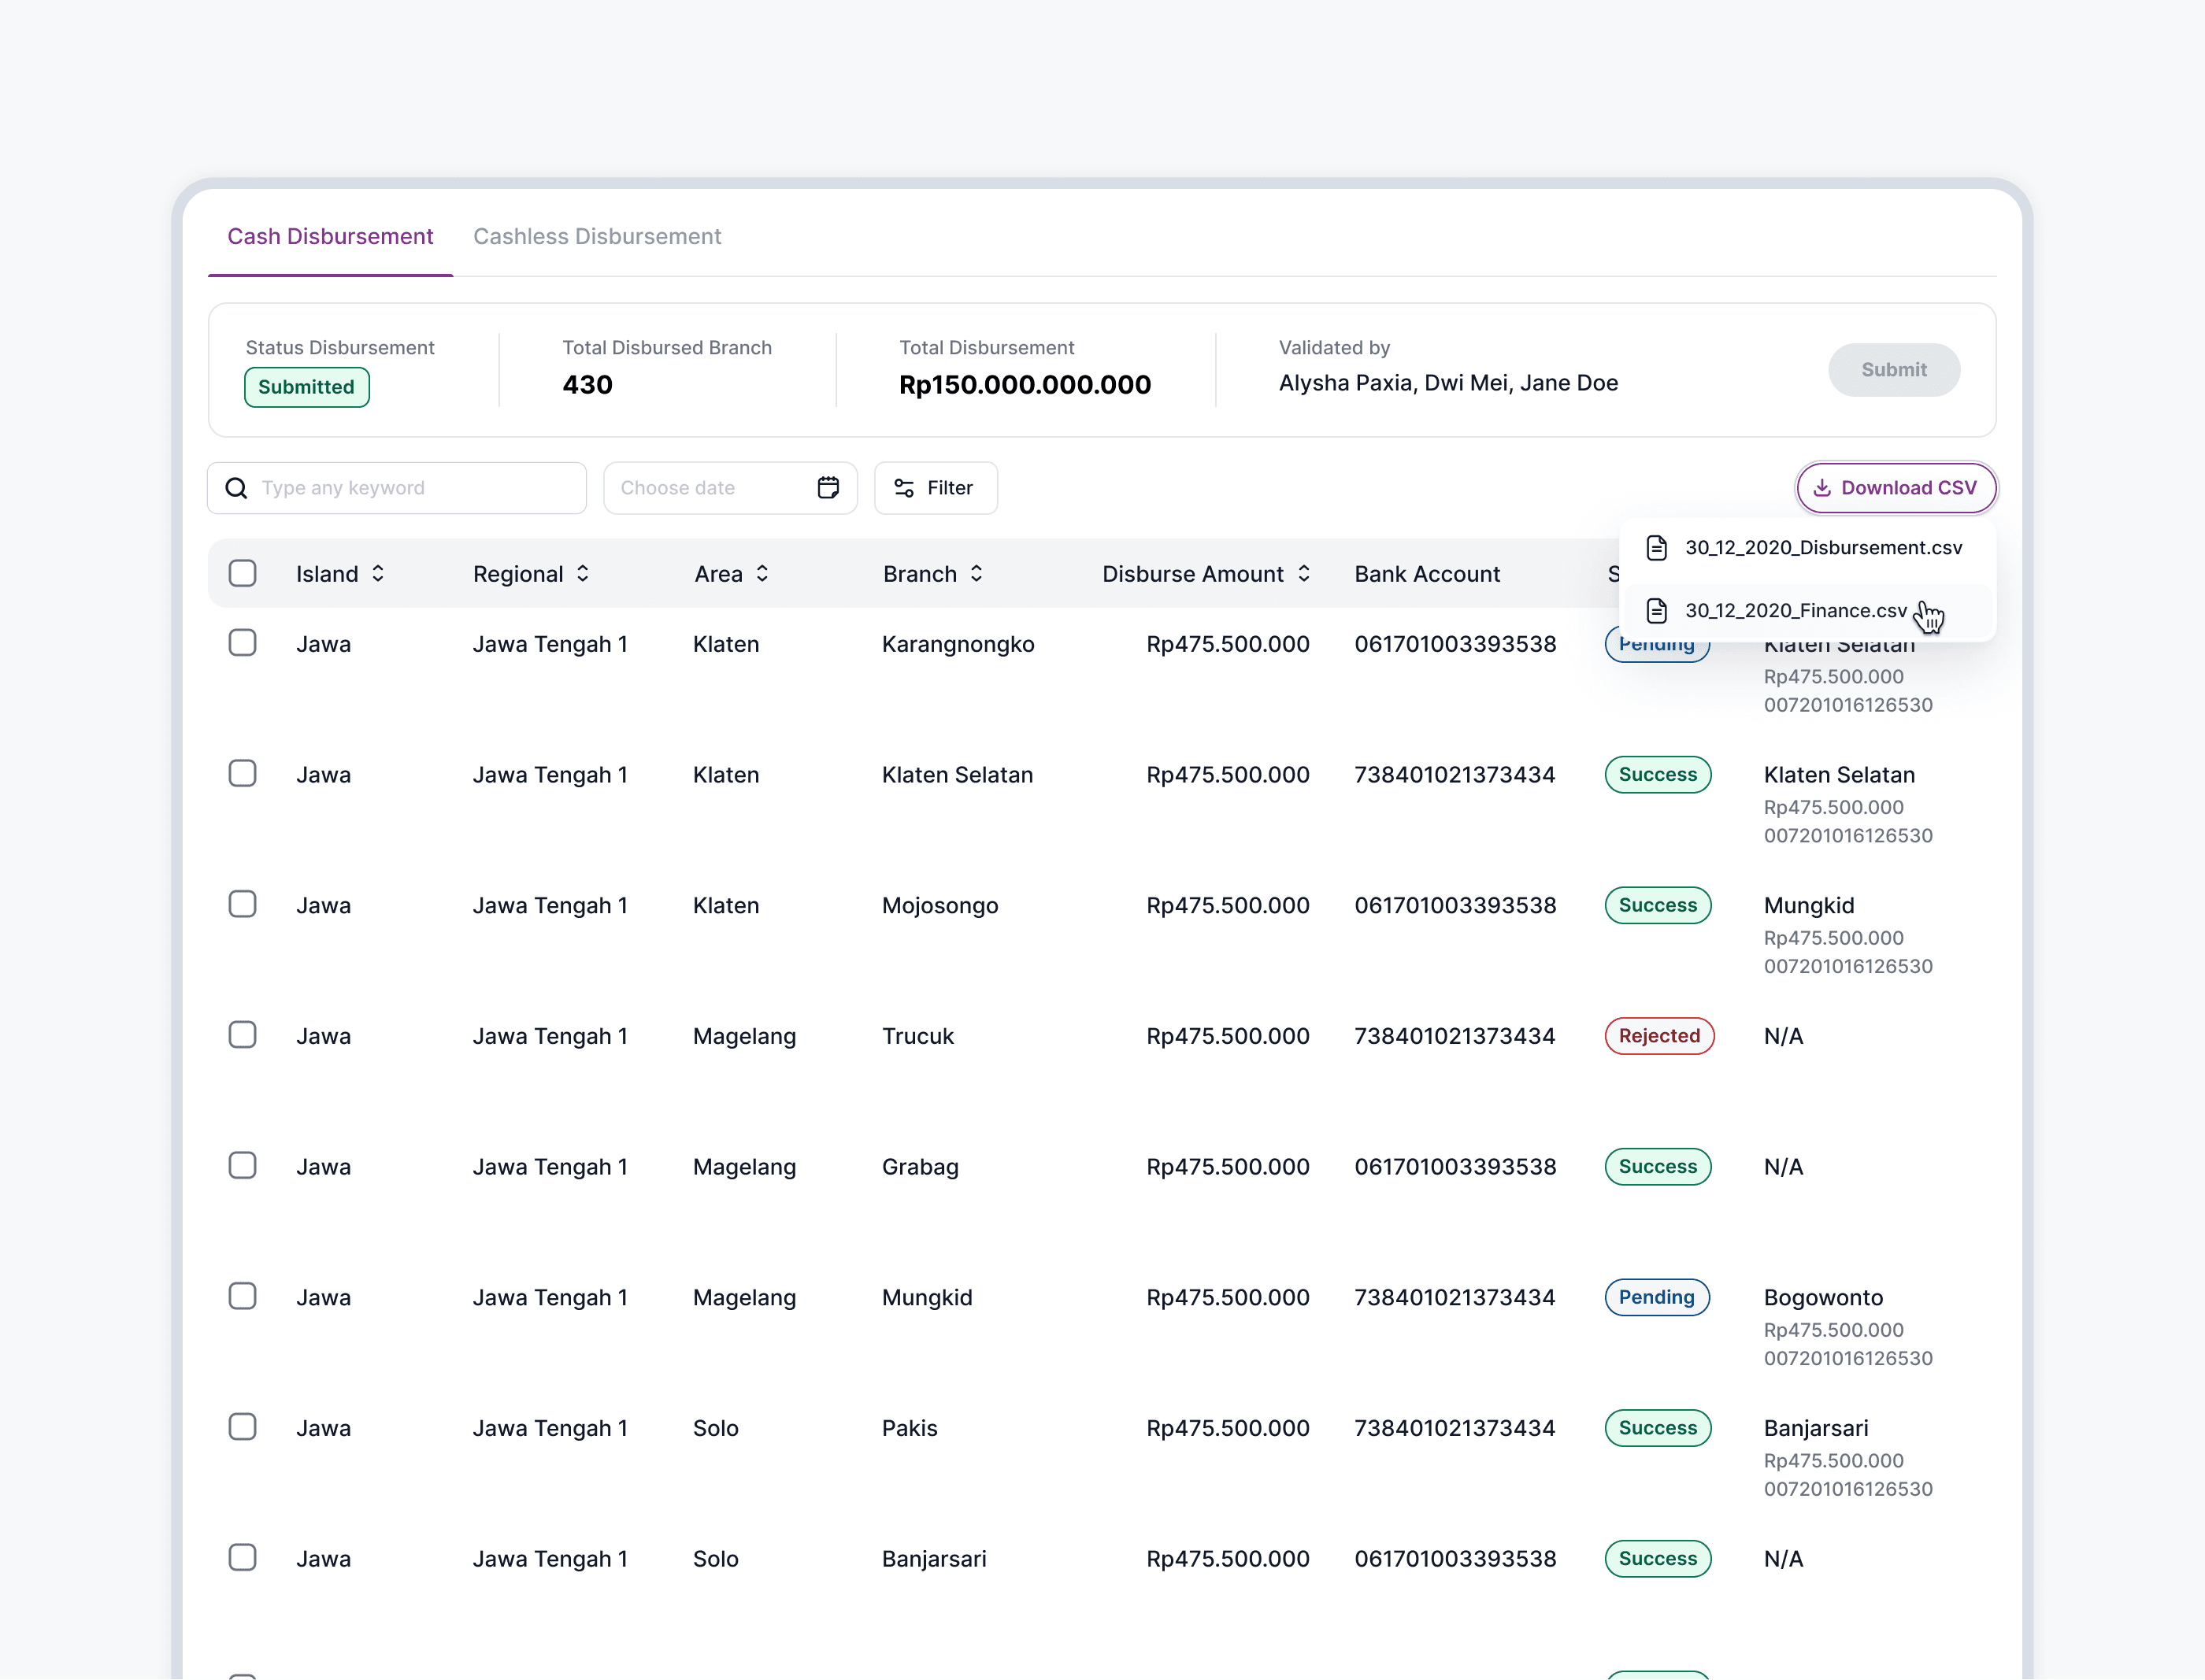Viewport: 2205px width, 1680px height.
Task: Click the Rejected status badge for Trucuk
Action: coord(1658,1036)
